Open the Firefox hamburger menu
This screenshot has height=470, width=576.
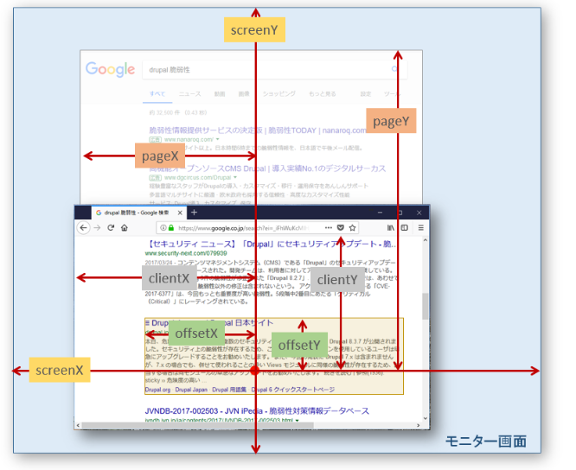[x=421, y=228]
